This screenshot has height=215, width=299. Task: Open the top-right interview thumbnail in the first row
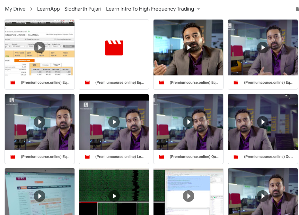pyautogui.click(x=263, y=47)
